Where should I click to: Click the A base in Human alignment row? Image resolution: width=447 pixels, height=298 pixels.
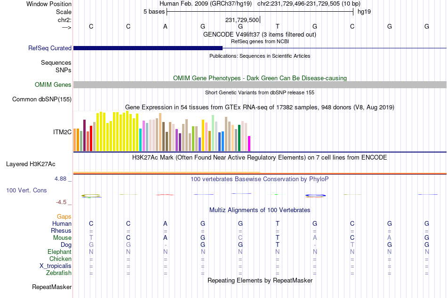[165, 223]
